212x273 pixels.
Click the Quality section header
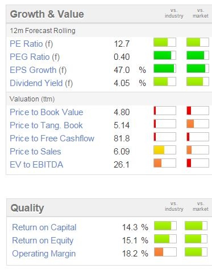[x=27, y=208]
